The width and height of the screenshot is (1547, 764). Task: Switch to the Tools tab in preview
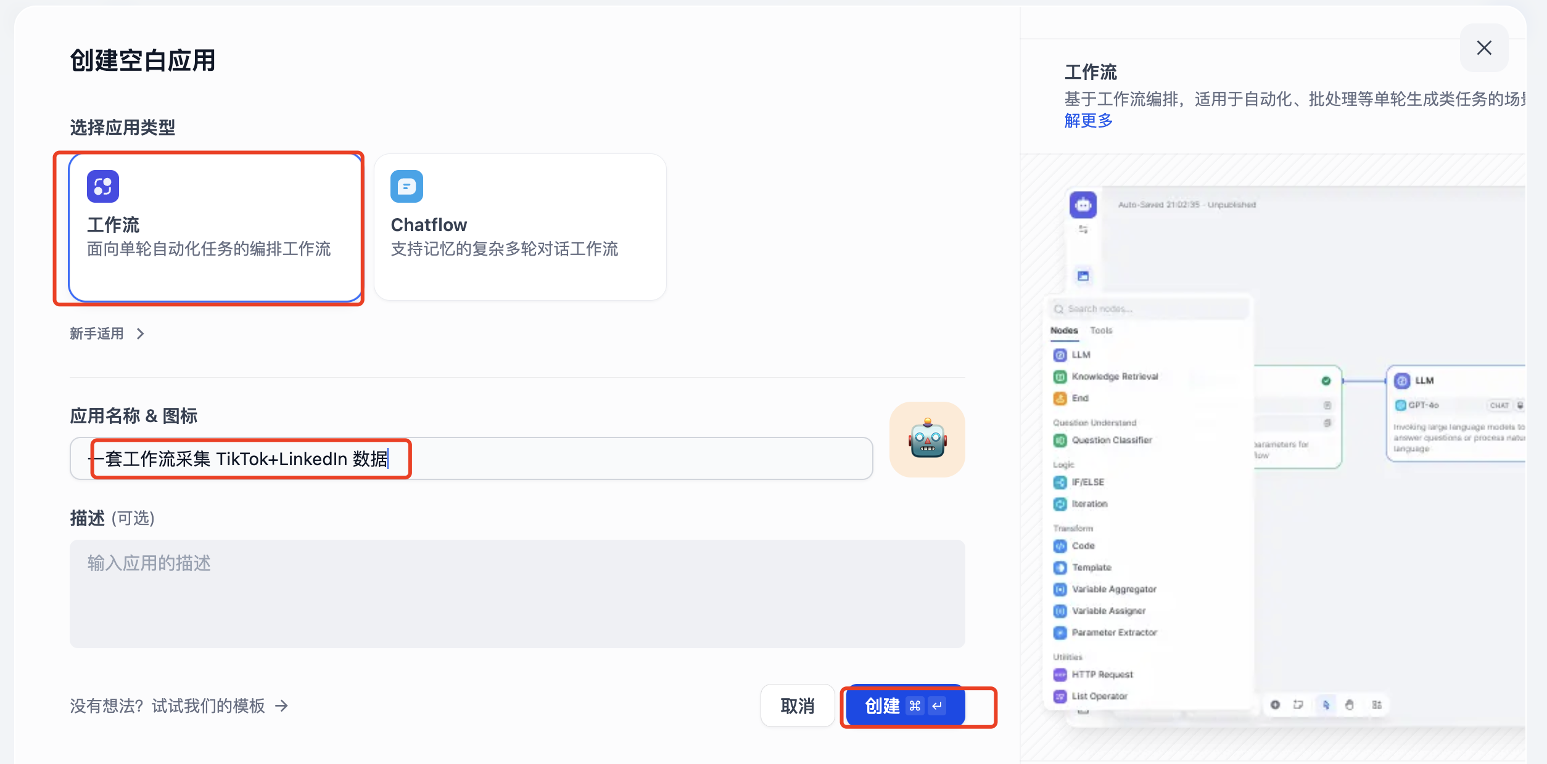tap(1101, 330)
